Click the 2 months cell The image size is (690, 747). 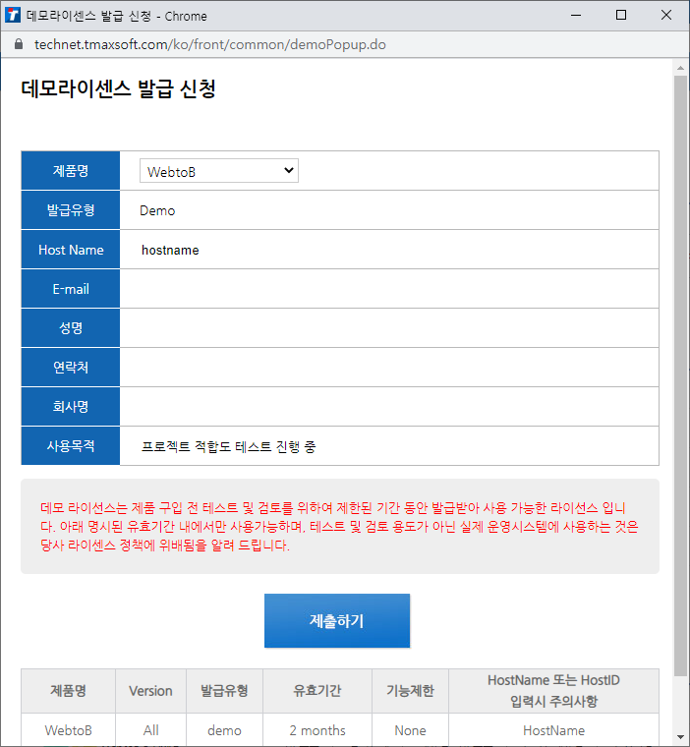click(x=317, y=730)
